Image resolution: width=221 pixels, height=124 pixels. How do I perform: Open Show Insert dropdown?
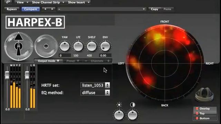[78, 2]
